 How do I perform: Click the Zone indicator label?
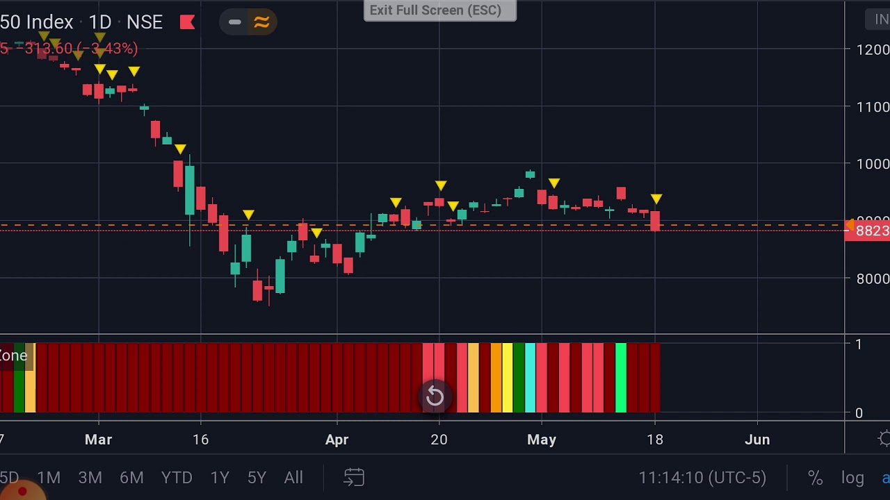(14, 356)
